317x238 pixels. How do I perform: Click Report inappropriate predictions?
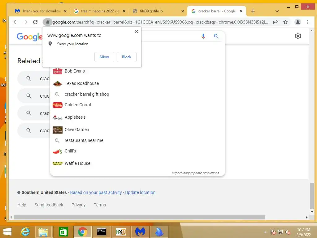pyautogui.click(x=195, y=173)
